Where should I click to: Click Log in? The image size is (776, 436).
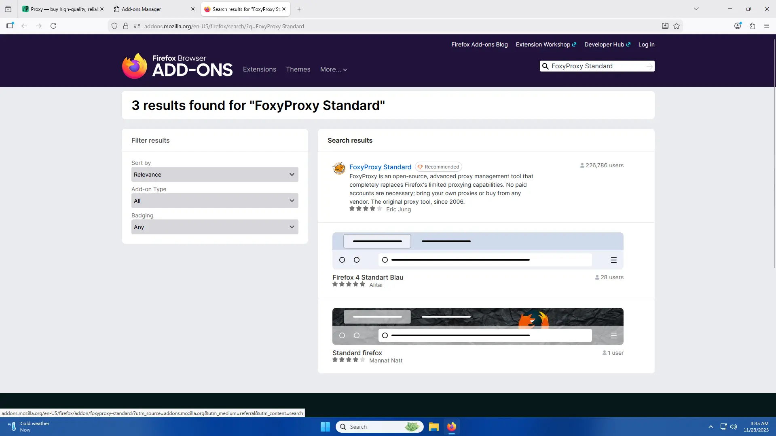point(646,44)
